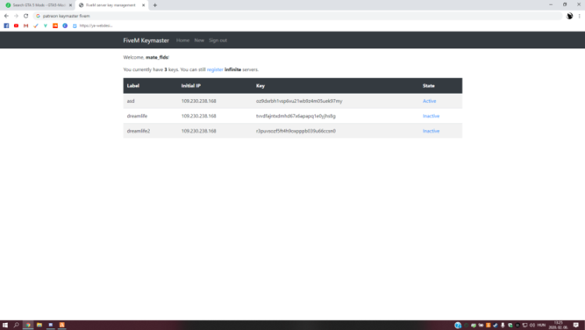Go back to previous page
Screen dimensions: 585x330
pos(6,16)
